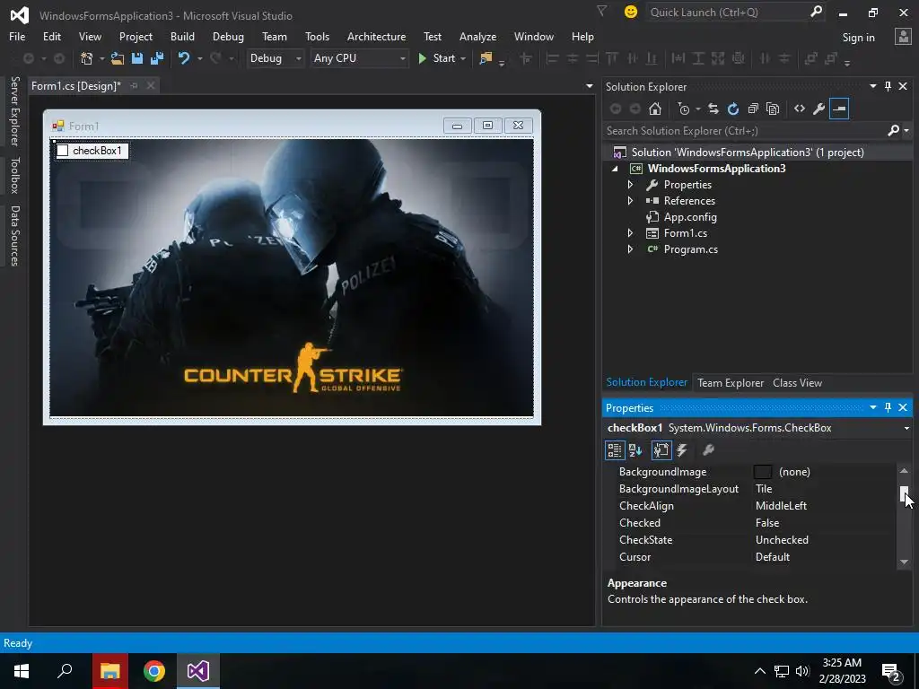Open the Server Explorer side tab
The width and height of the screenshot is (919, 689).
point(14,110)
